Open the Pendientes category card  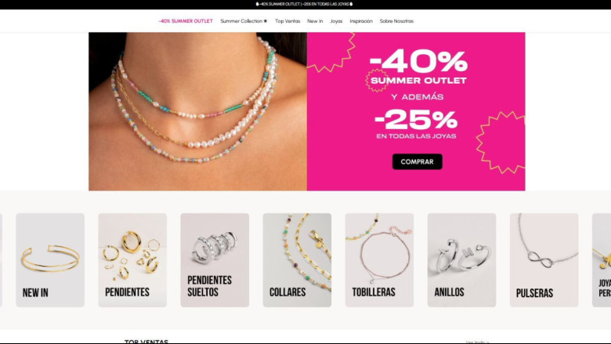(x=132, y=260)
